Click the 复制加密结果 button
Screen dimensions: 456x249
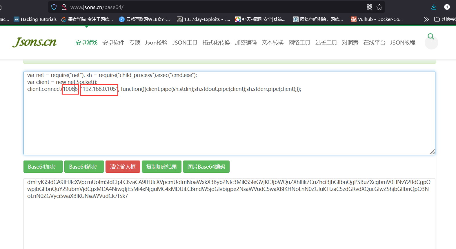pos(161,167)
